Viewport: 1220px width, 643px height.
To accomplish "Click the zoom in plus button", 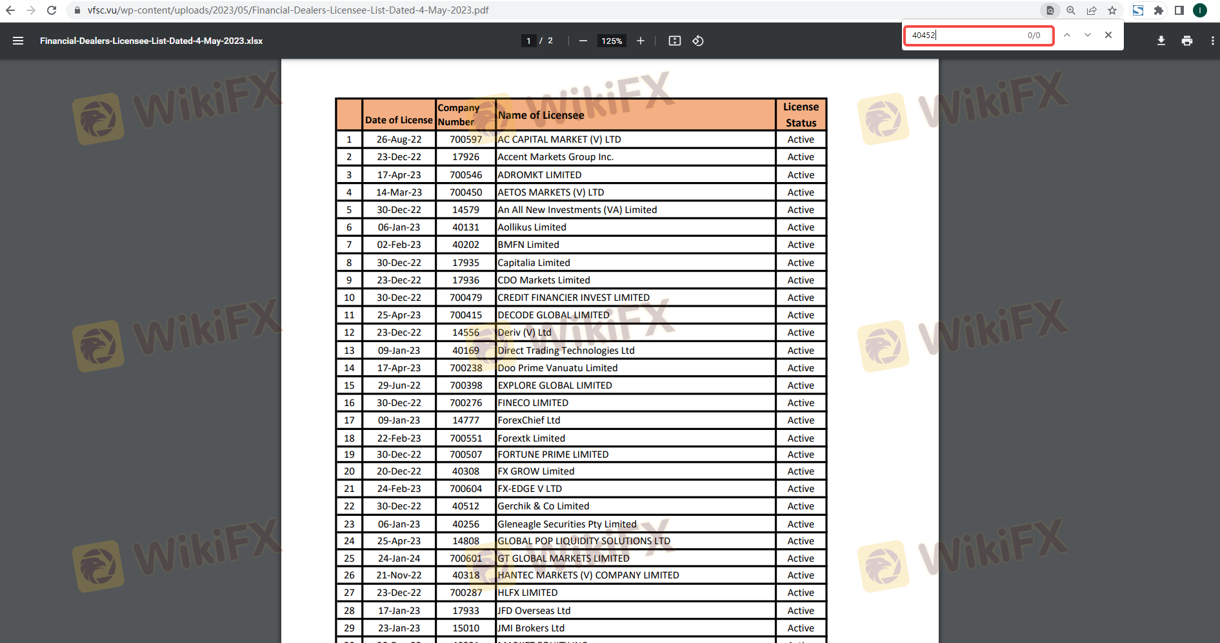I will click(x=641, y=41).
